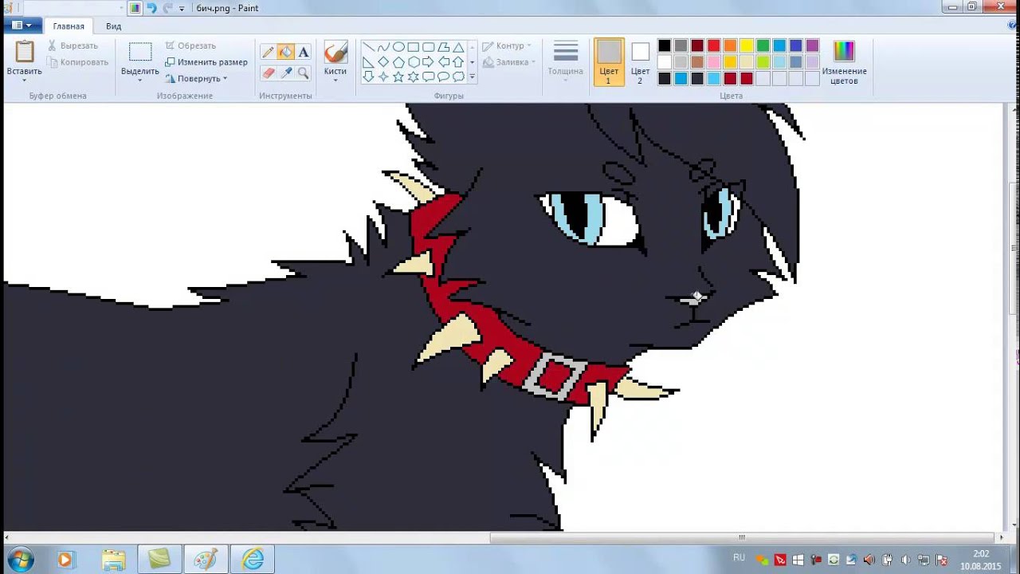Switch to the Главная tab

click(x=69, y=26)
